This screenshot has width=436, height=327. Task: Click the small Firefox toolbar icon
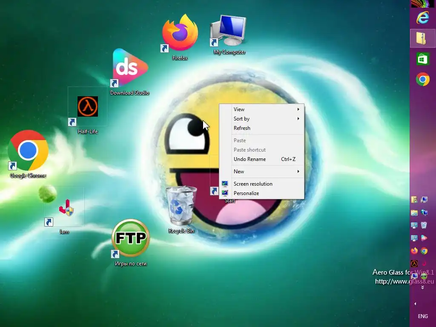(414, 251)
